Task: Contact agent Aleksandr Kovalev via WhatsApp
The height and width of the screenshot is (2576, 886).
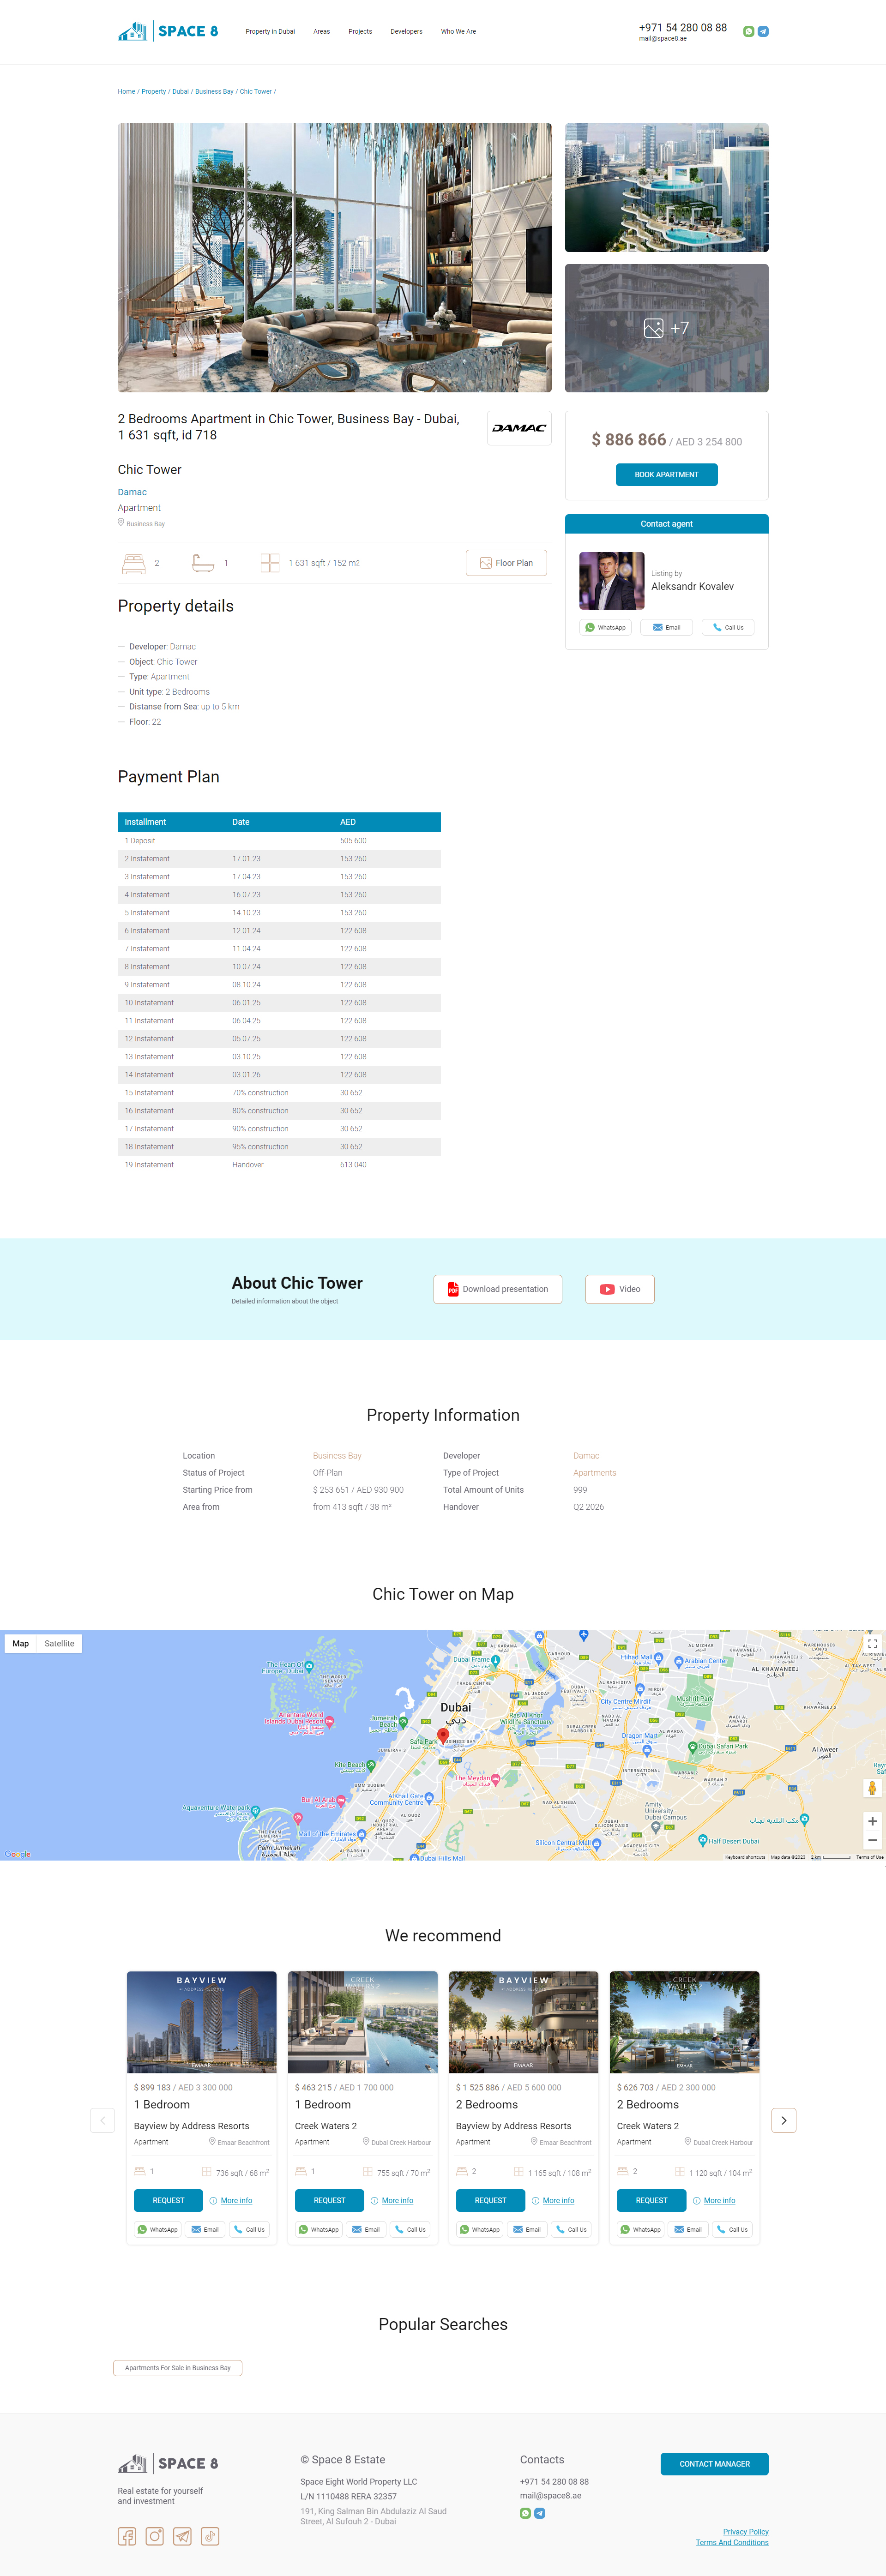Action: click(605, 628)
